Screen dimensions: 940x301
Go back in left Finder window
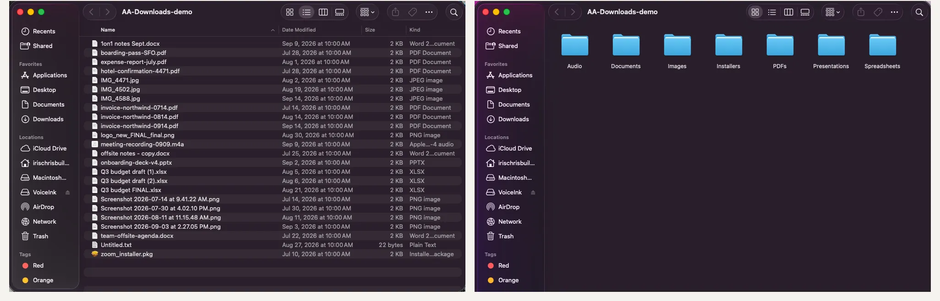point(92,12)
